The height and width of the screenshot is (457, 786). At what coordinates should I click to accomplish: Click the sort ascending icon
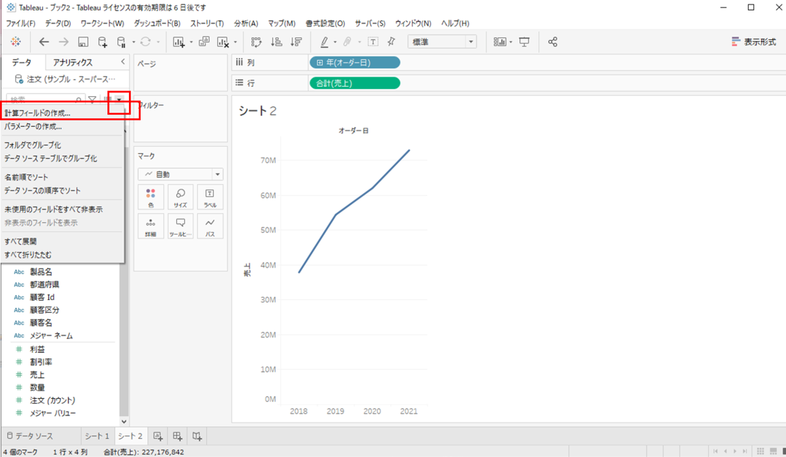pos(276,42)
